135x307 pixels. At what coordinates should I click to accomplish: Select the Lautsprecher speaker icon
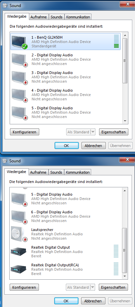(x=19, y=234)
